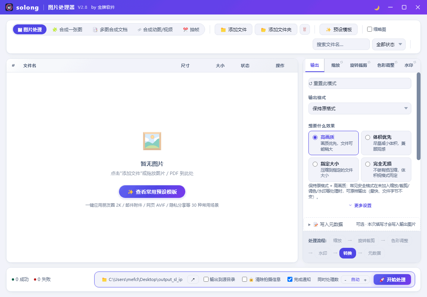427x297 pixels.
Task: Click the 自动 concurrency value
Action: 355,280
